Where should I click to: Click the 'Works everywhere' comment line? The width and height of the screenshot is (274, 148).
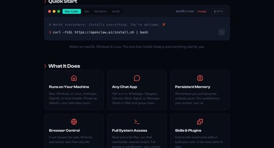107,25
